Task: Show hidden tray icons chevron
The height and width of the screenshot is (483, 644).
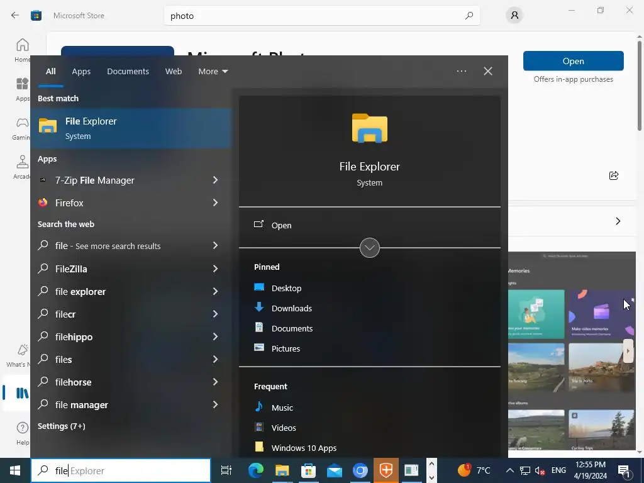Action: coord(509,470)
